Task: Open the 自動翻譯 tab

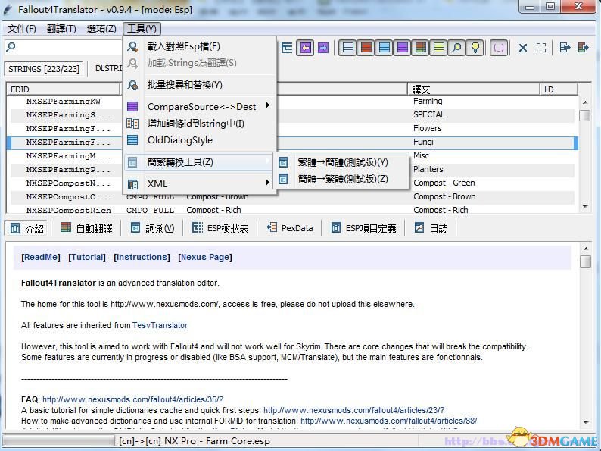Action: pos(86,228)
